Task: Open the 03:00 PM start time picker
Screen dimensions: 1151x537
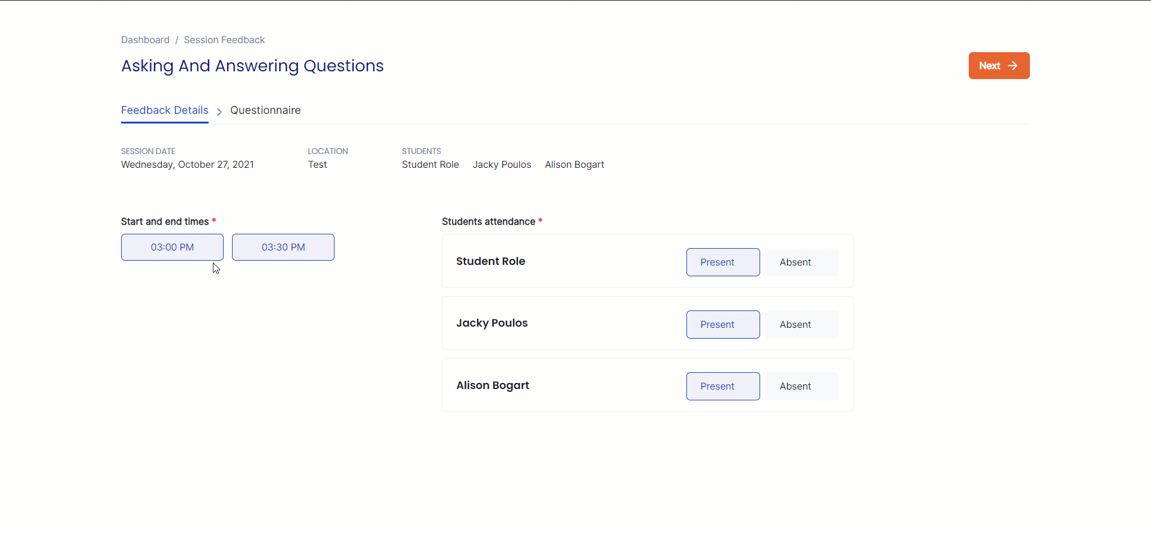Action: pyautogui.click(x=172, y=247)
